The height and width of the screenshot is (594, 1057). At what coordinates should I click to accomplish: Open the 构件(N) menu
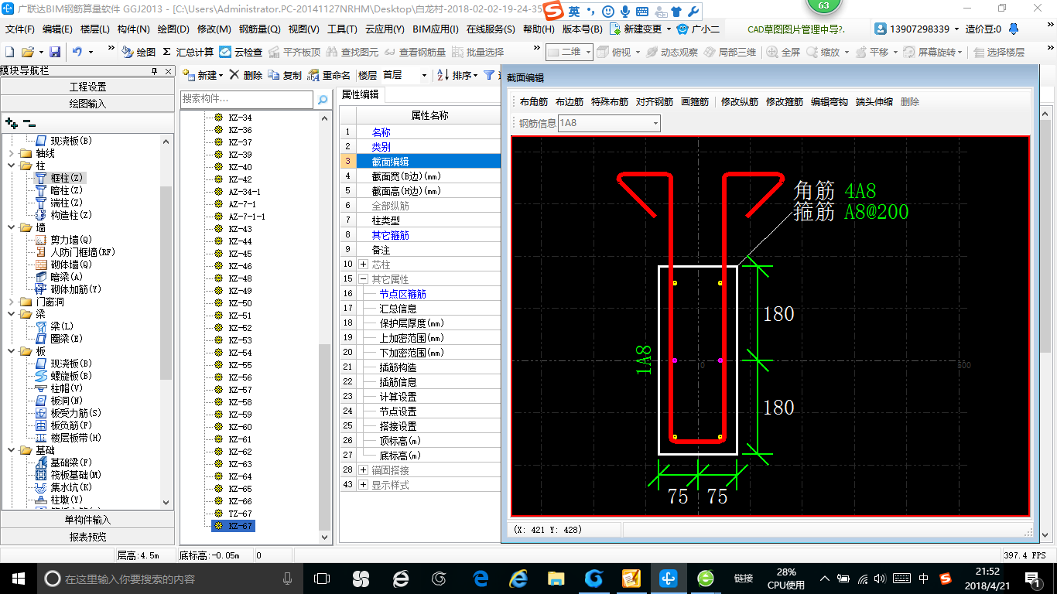pyautogui.click(x=134, y=29)
